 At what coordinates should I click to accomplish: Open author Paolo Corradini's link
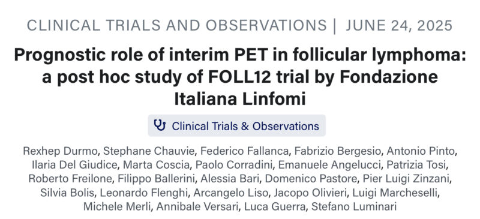(234, 165)
